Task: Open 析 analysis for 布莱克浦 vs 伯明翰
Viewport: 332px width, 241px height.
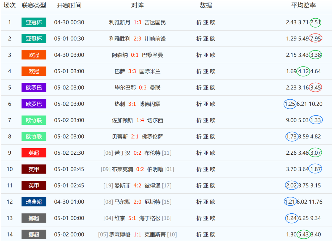Action: [x=199, y=169]
